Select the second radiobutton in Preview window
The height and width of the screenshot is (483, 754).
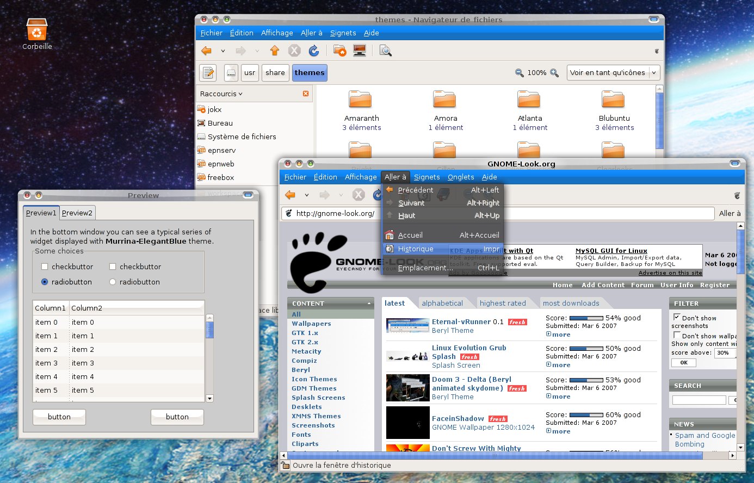pos(113,282)
